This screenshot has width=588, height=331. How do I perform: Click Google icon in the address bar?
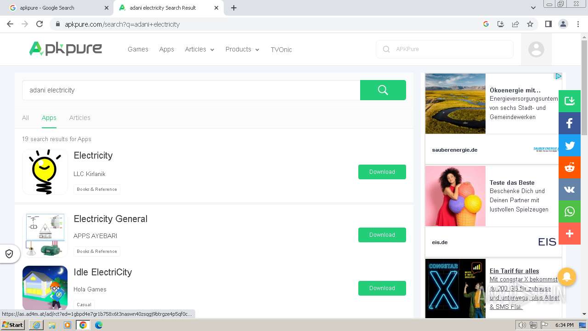tap(486, 24)
